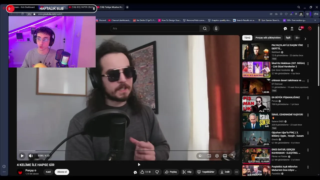This screenshot has height=180, width=320.
Task: Mute the video volume
Action: (x=31, y=156)
